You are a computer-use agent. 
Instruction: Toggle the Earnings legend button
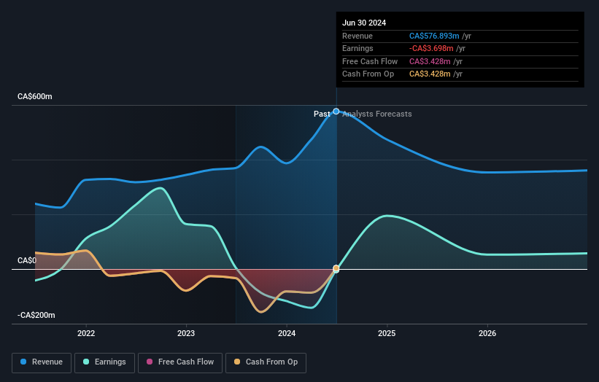tap(104, 362)
